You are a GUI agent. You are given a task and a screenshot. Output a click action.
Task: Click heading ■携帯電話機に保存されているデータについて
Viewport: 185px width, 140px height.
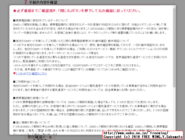point(40,20)
